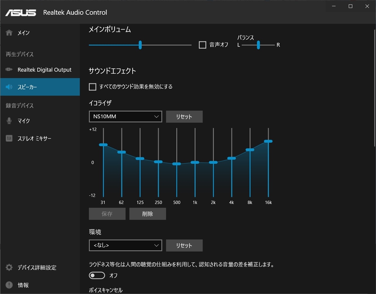Click the 16k equalizer handle
Image resolution: width=376 pixels, height=294 pixels.
click(268, 141)
